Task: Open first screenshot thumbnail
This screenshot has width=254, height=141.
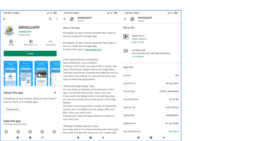Action: coord(11,73)
